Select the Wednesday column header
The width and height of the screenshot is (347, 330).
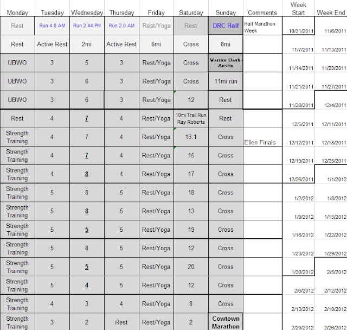tap(87, 12)
